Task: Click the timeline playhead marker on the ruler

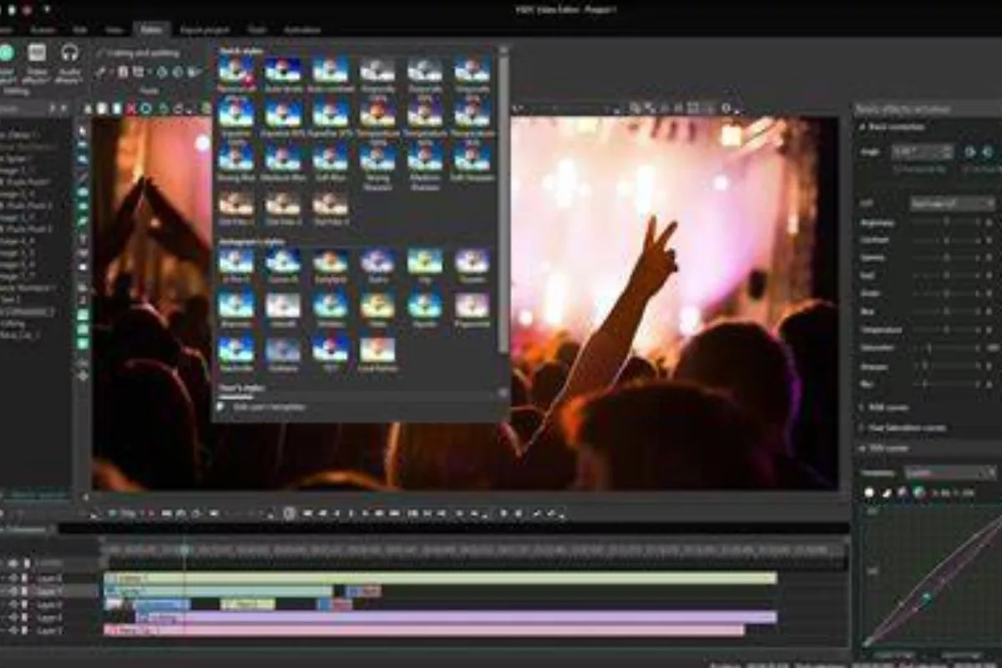Action: (x=185, y=550)
